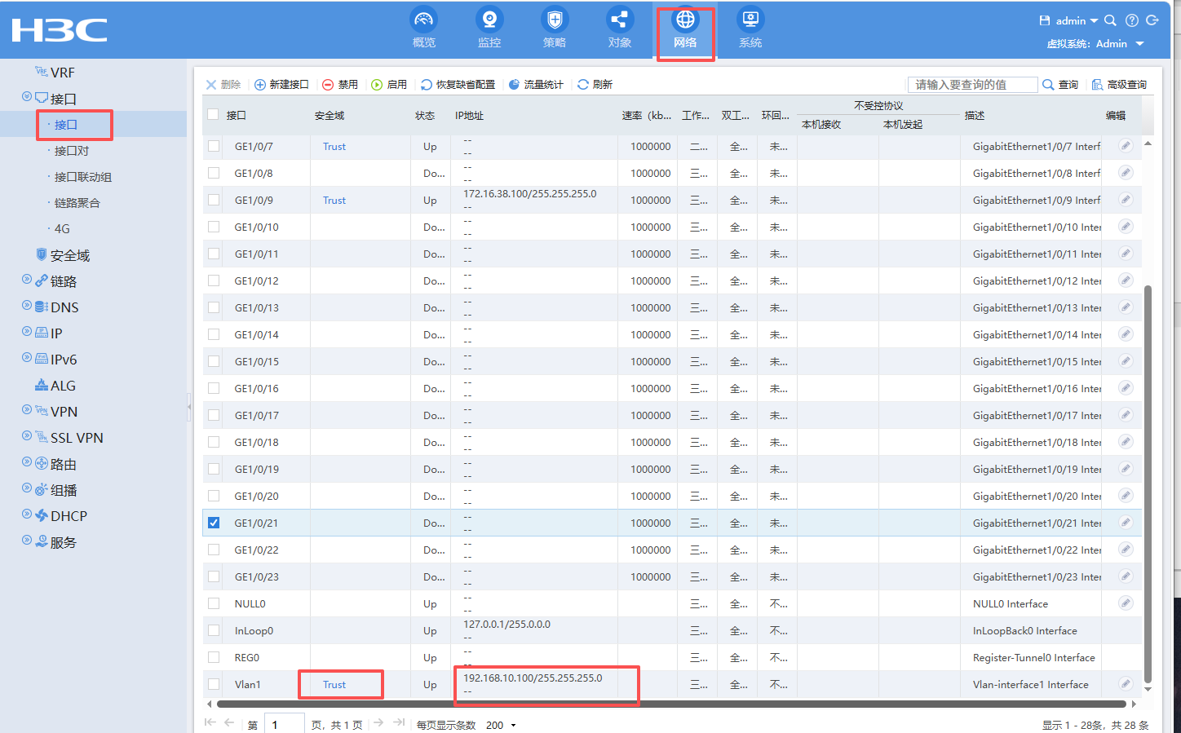Click the horizontal scrollbar under the table
Viewport: 1181px width, 733px height.
click(x=673, y=704)
